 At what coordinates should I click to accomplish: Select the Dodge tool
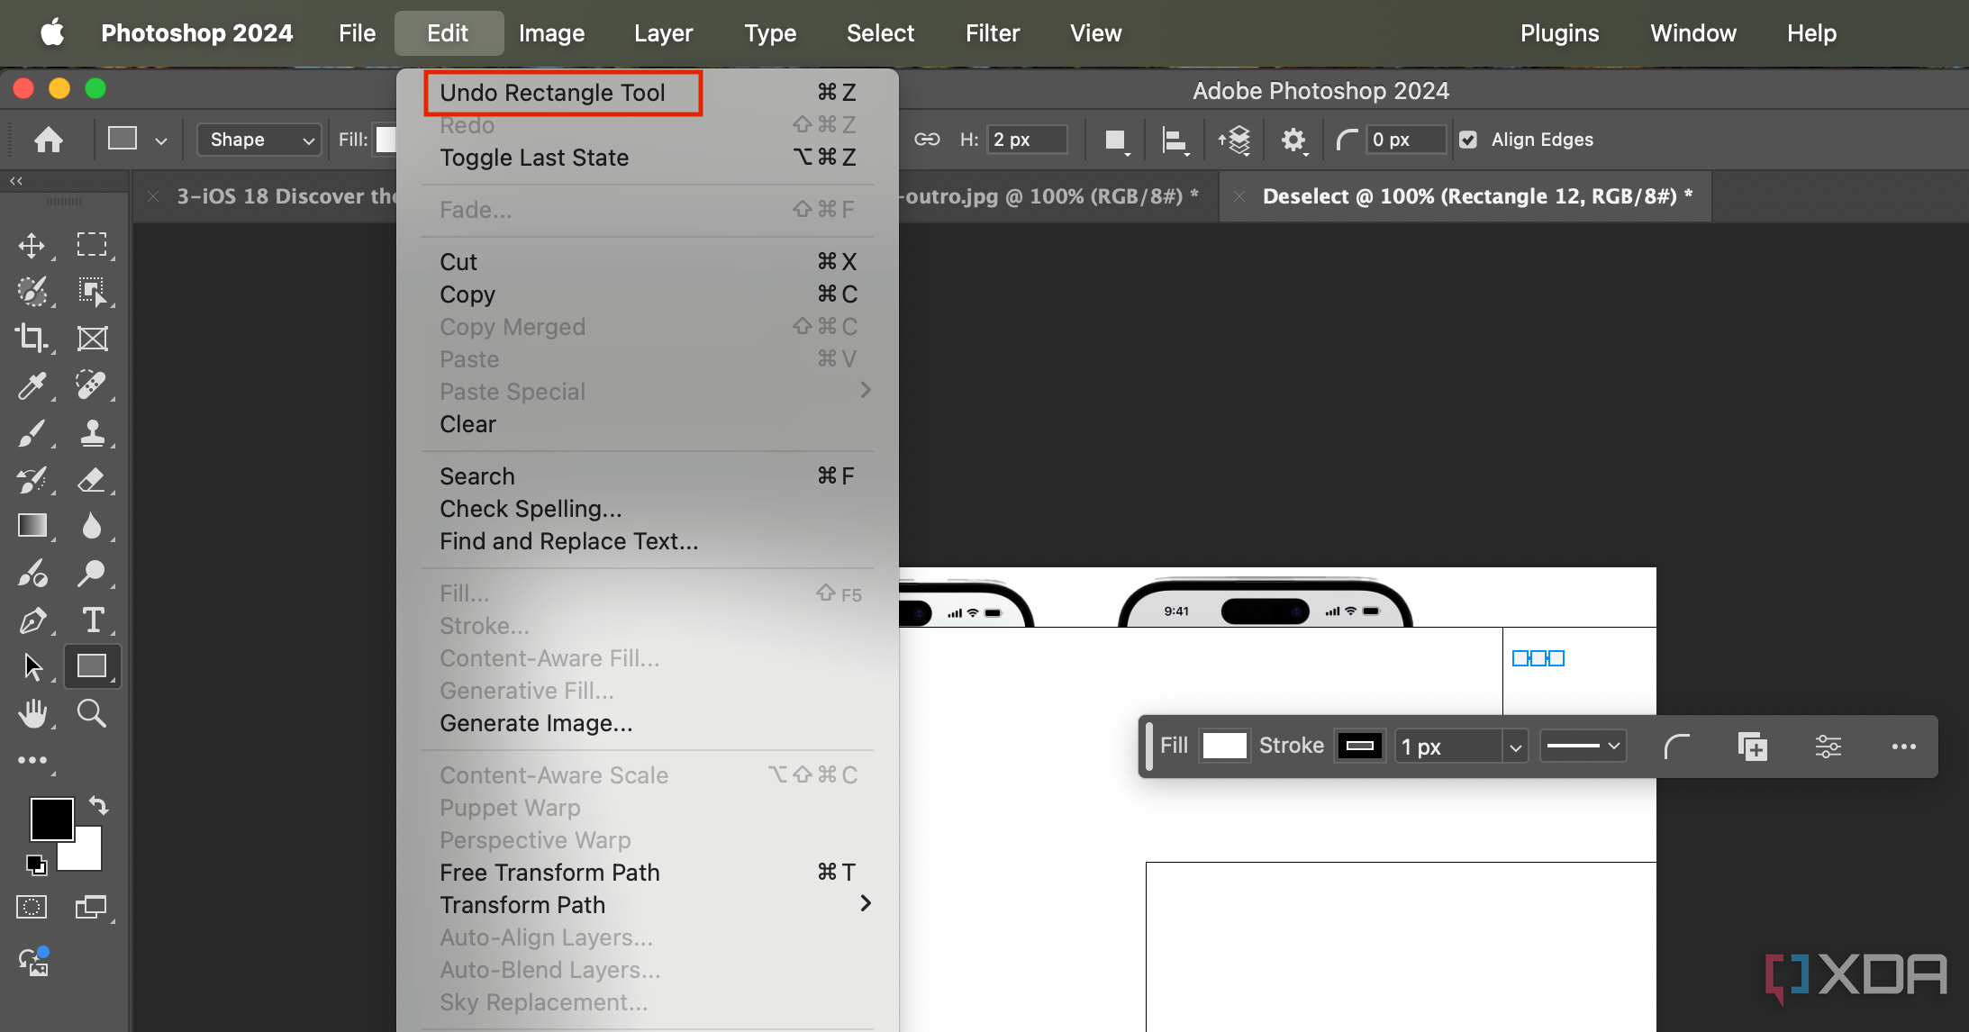(91, 573)
